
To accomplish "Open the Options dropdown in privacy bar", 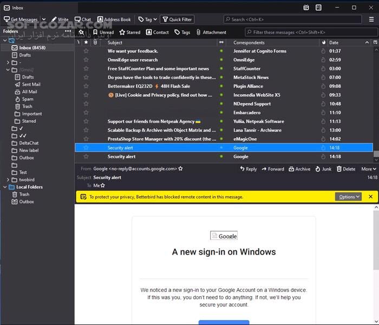I will pos(348,197).
